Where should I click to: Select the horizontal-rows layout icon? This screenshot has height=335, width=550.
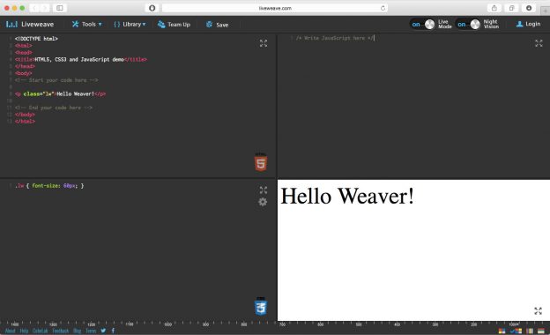coord(541,331)
